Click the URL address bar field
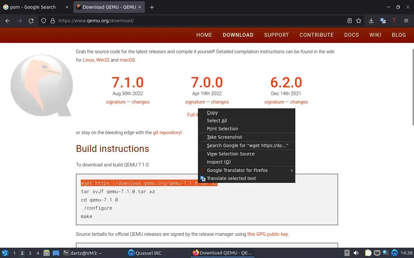The height and width of the screenshot is (258, 414). click(x=201, y=21)
